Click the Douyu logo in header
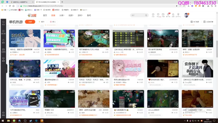The height and width of the screenshot is (123, 218). (x=32, y=15)
